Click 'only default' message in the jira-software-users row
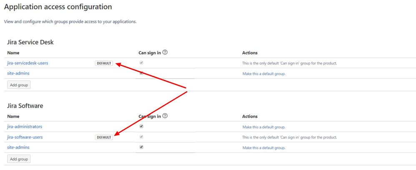Viewport: 416px width, 170px height. coord(290,138)
